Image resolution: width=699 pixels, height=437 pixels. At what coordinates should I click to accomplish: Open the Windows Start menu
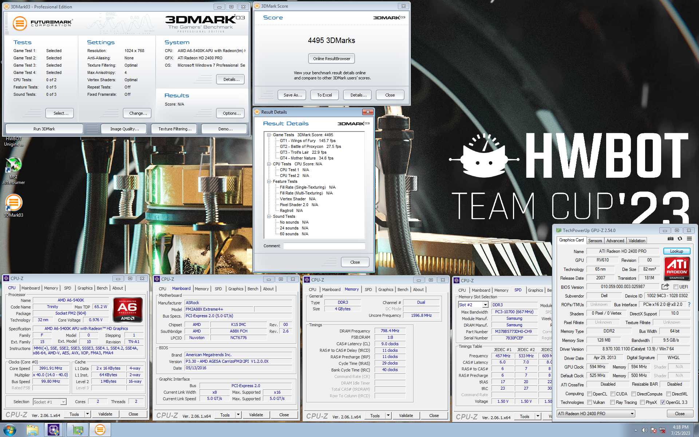pos(10,430)
